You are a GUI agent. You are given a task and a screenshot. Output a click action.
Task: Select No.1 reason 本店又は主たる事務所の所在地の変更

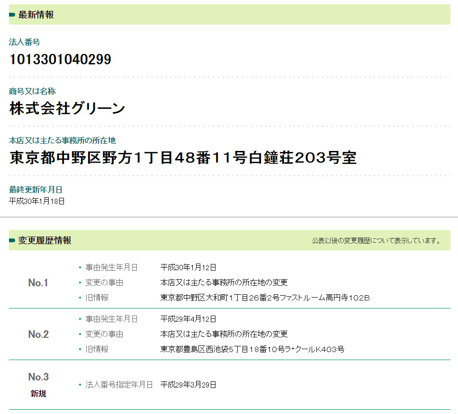224,283
